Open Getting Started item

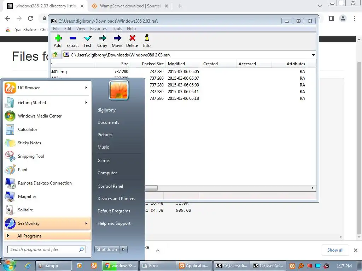pyautogui.click(x=47, y=103)
